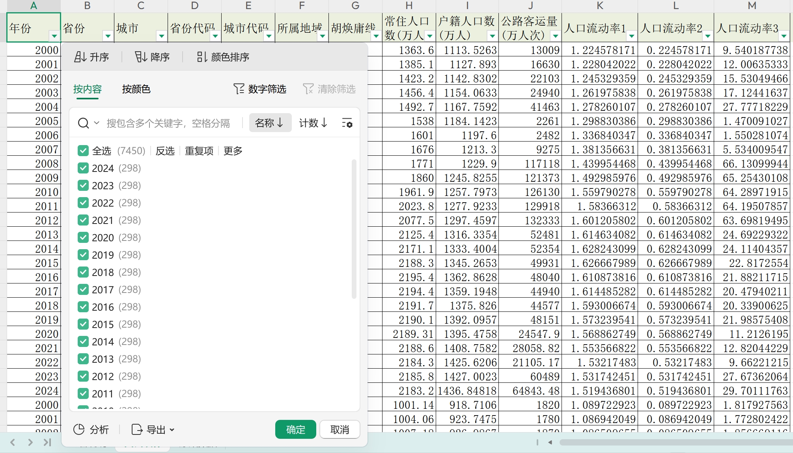
Task: Click the filter list settings icon
Action: 347,123
